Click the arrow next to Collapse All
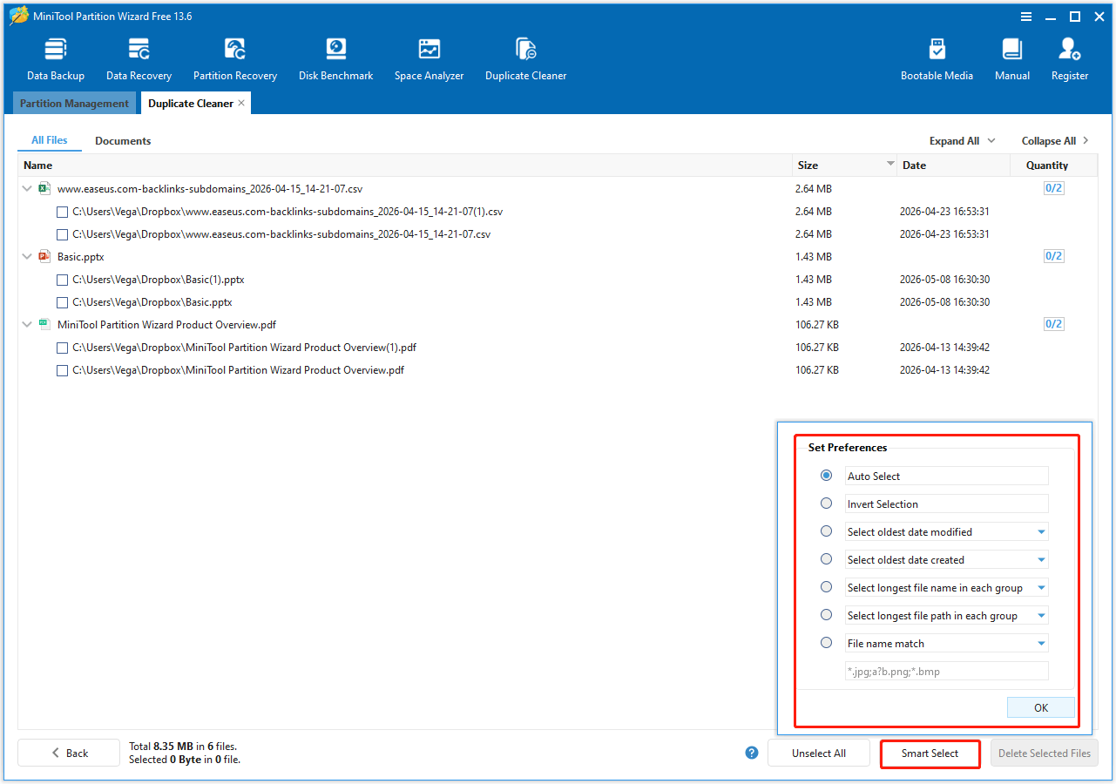Image resolution: width=1116 pixels, height=784 pixels. point(1086,141)
